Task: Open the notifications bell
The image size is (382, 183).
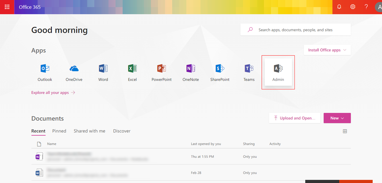Action: [x=339, y=7]
